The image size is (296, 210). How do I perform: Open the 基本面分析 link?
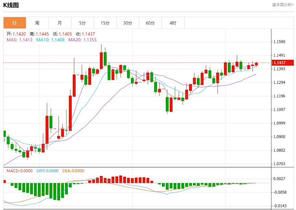click(283, 5)
